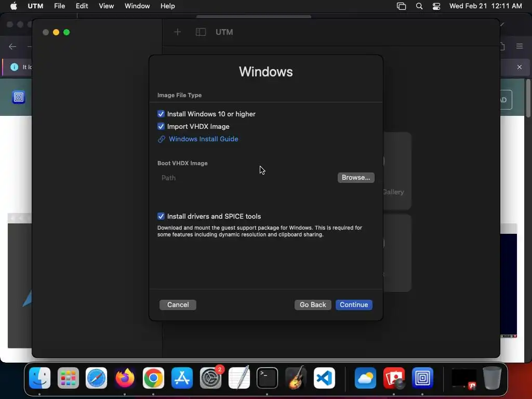The image size is (532, 399).
Task: Open the Apple menu
Action: point(14,6)
